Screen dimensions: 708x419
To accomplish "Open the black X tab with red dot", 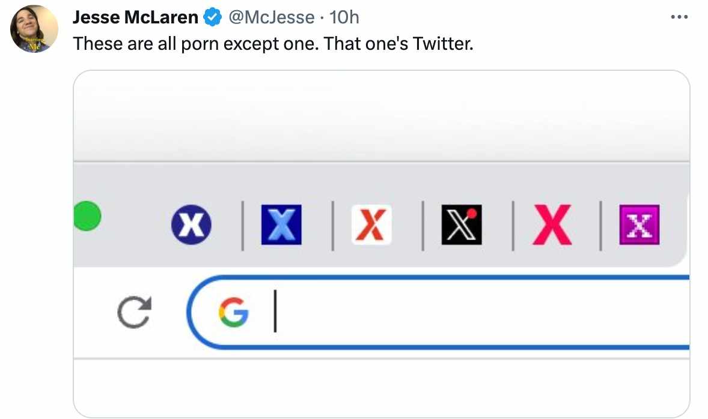I will 461,225.
